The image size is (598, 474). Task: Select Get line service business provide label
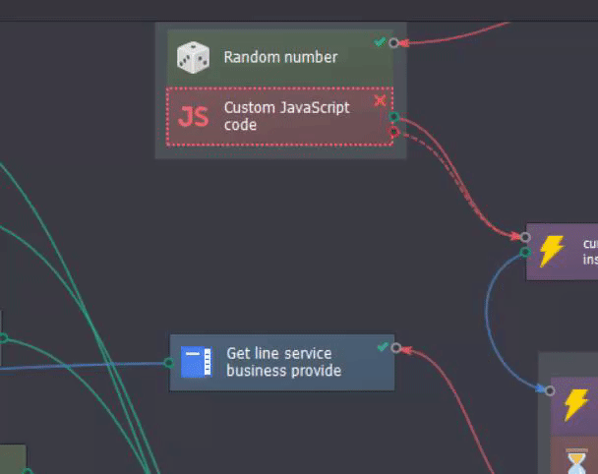pos(283,362)
